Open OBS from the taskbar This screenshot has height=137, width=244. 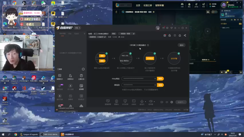49,135
